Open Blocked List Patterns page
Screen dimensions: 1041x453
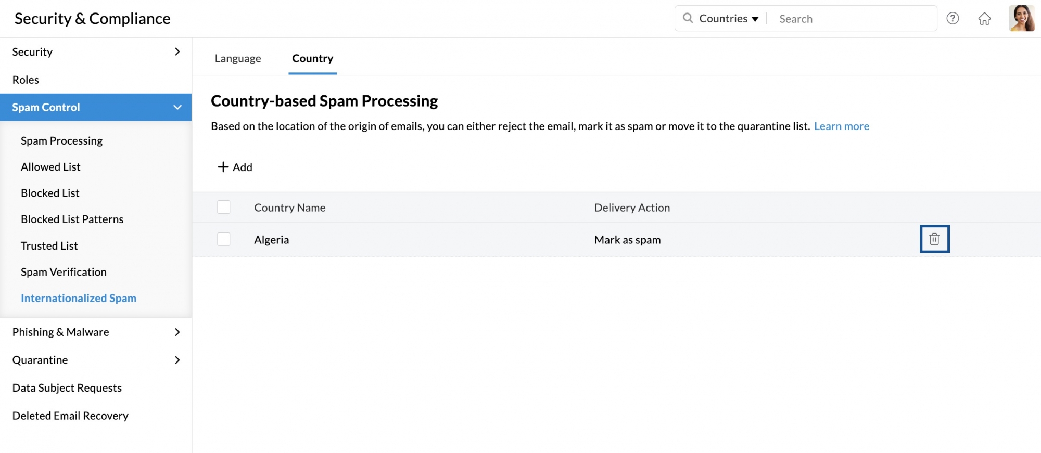72,219
